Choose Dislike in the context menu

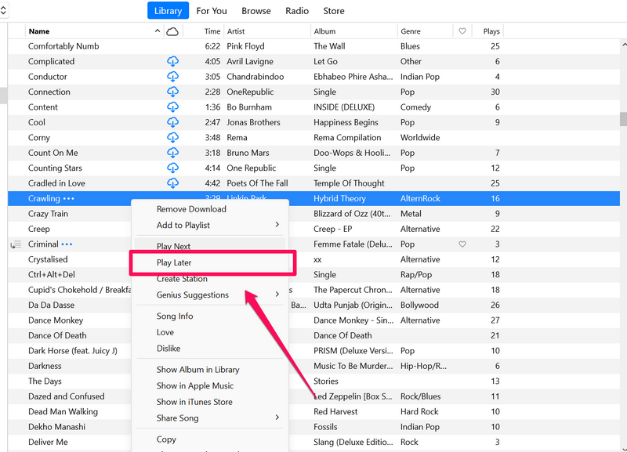[169, 349]
